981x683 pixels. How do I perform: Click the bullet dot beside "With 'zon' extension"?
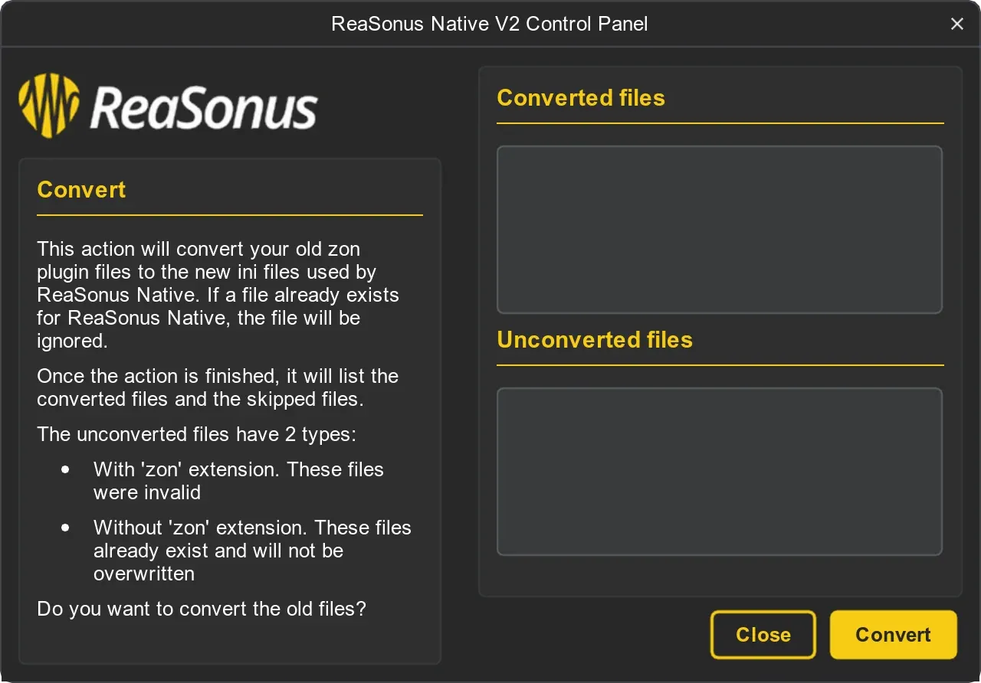[66, 469]
